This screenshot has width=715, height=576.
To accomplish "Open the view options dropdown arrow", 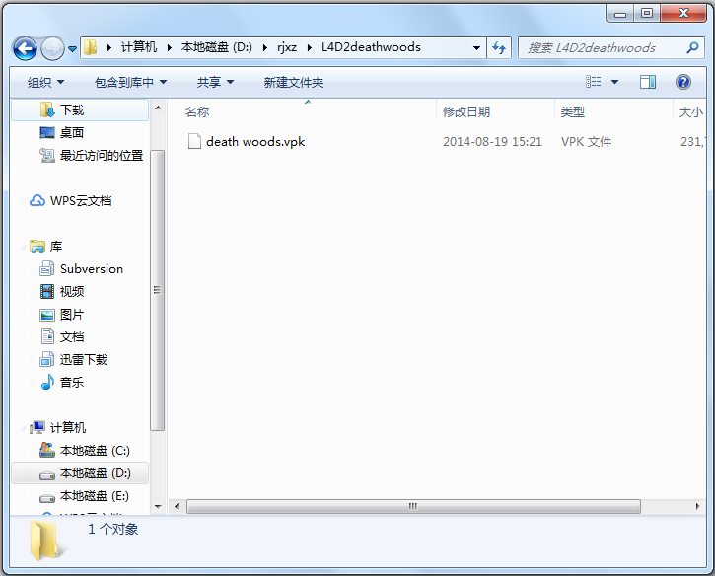I will [615, 82].
